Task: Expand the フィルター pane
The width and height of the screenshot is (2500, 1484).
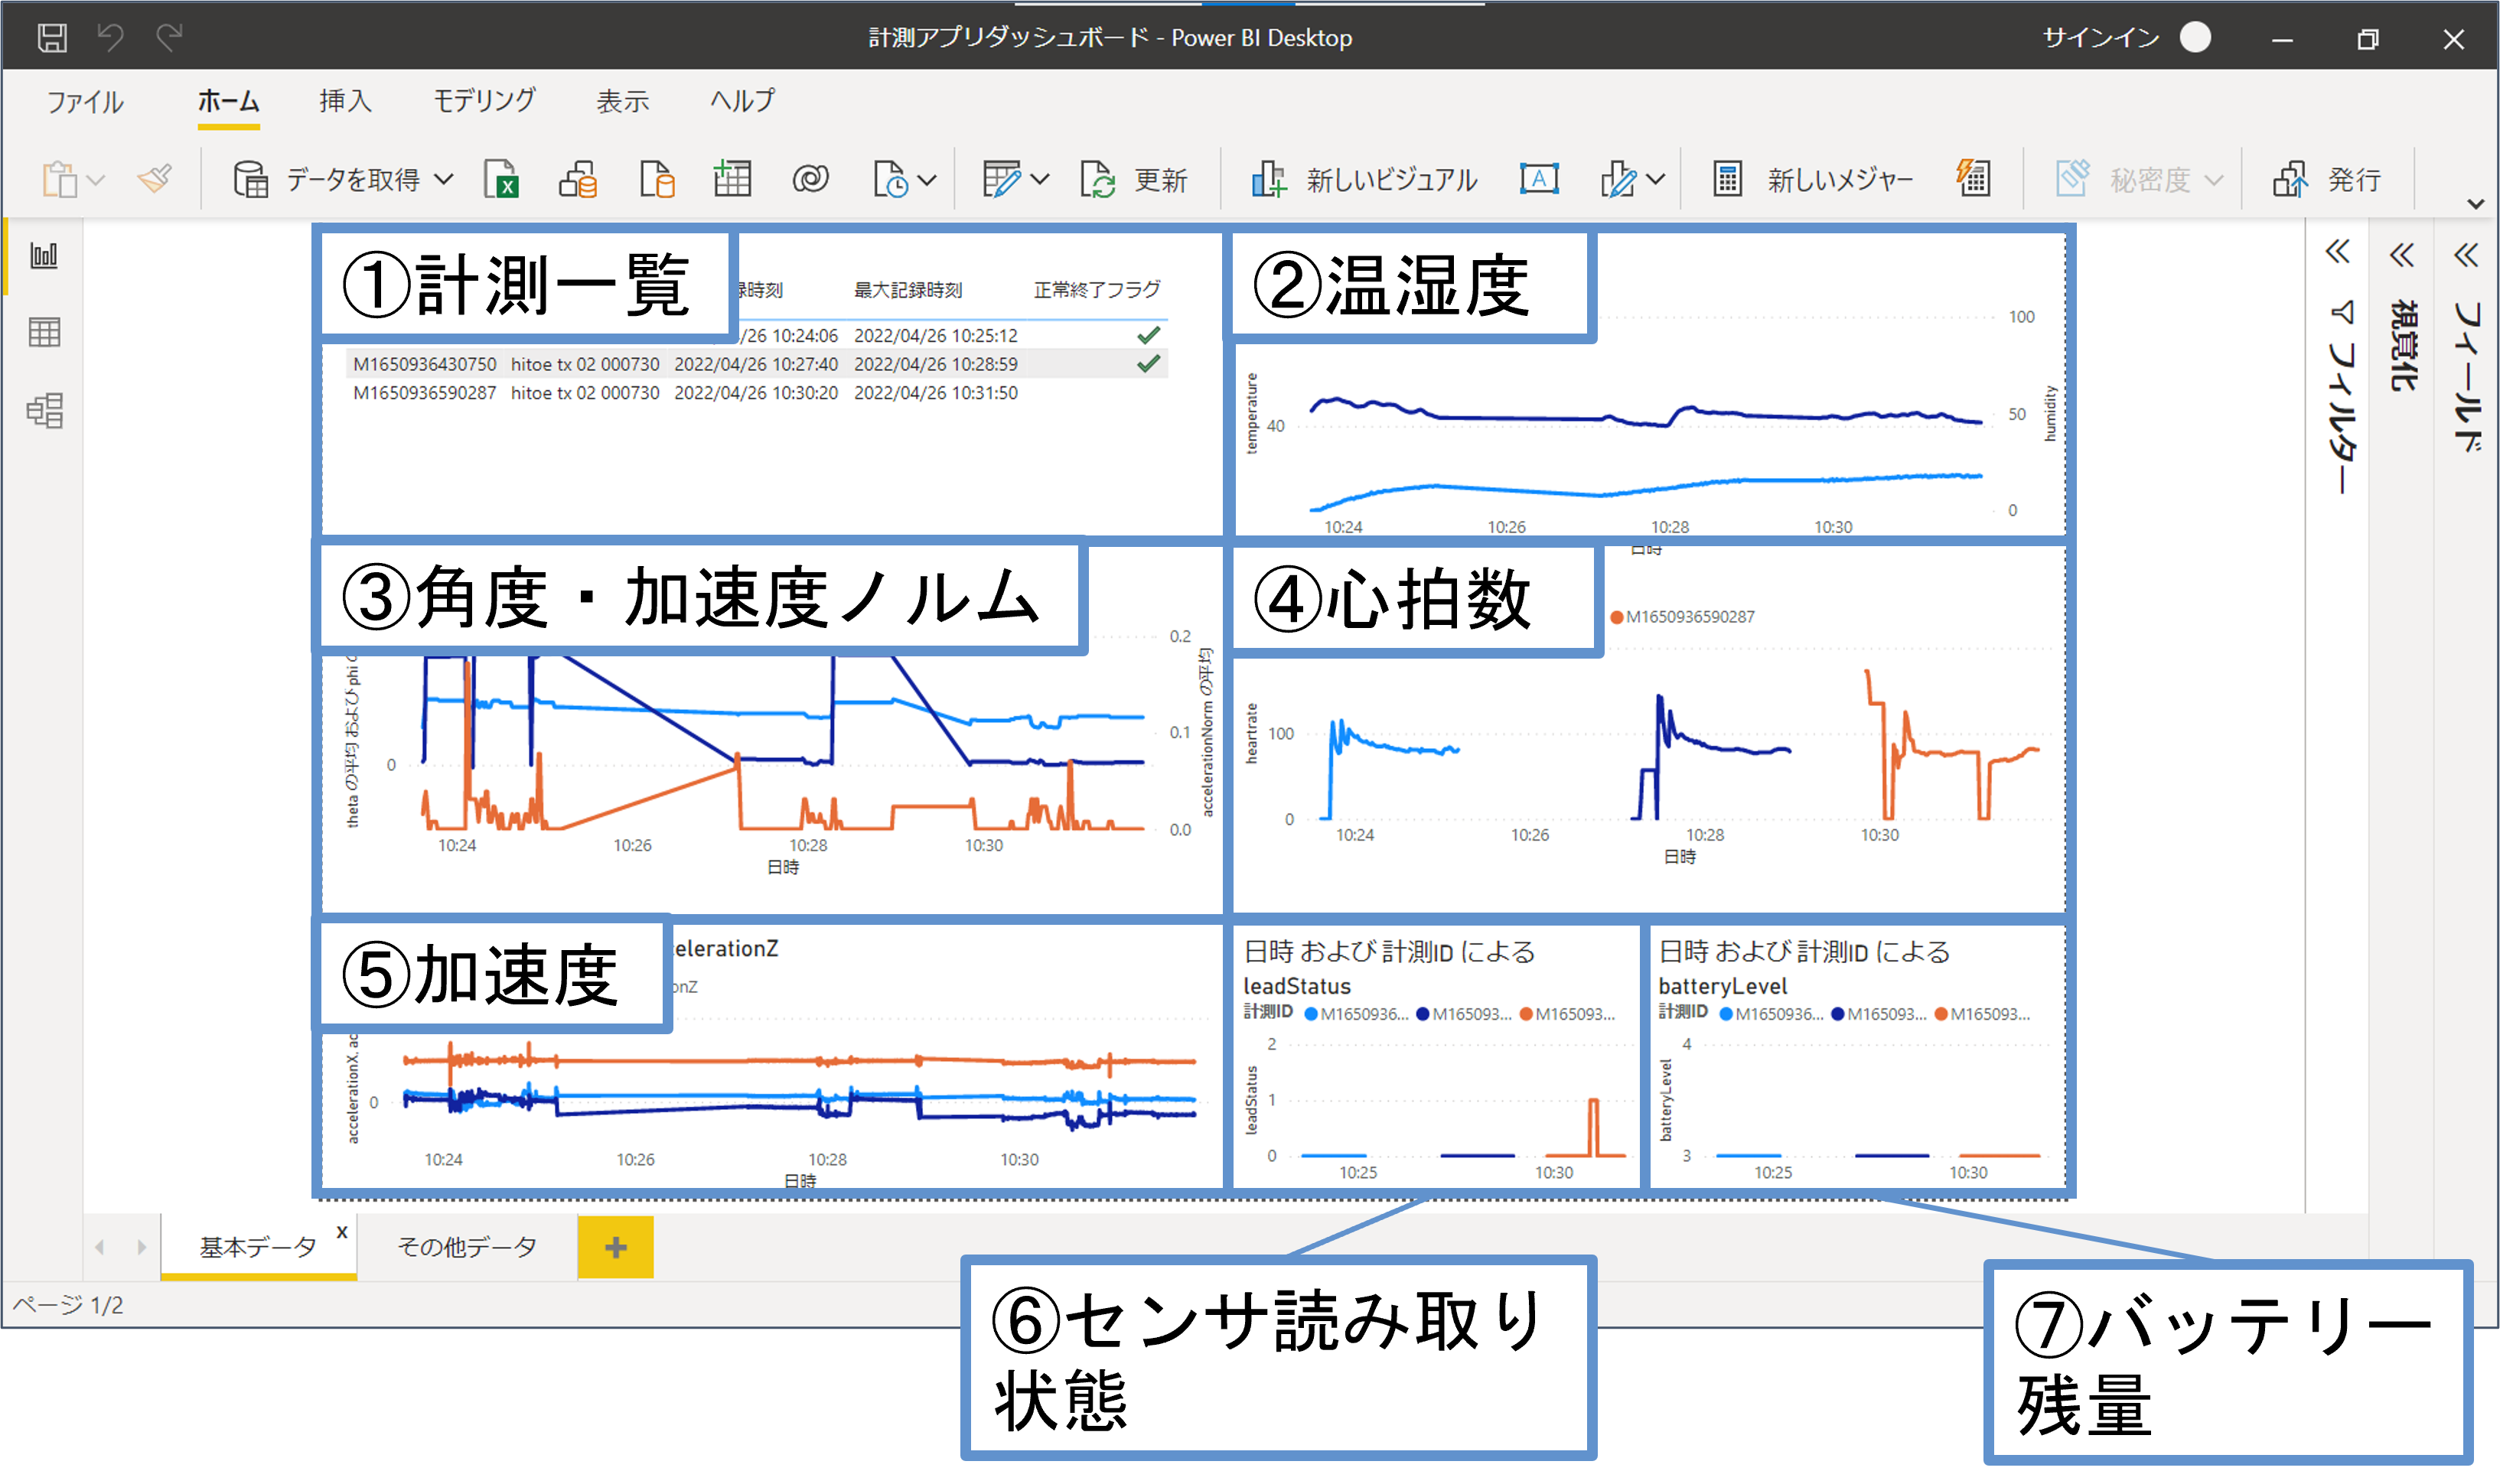Action: [2338, 251]
